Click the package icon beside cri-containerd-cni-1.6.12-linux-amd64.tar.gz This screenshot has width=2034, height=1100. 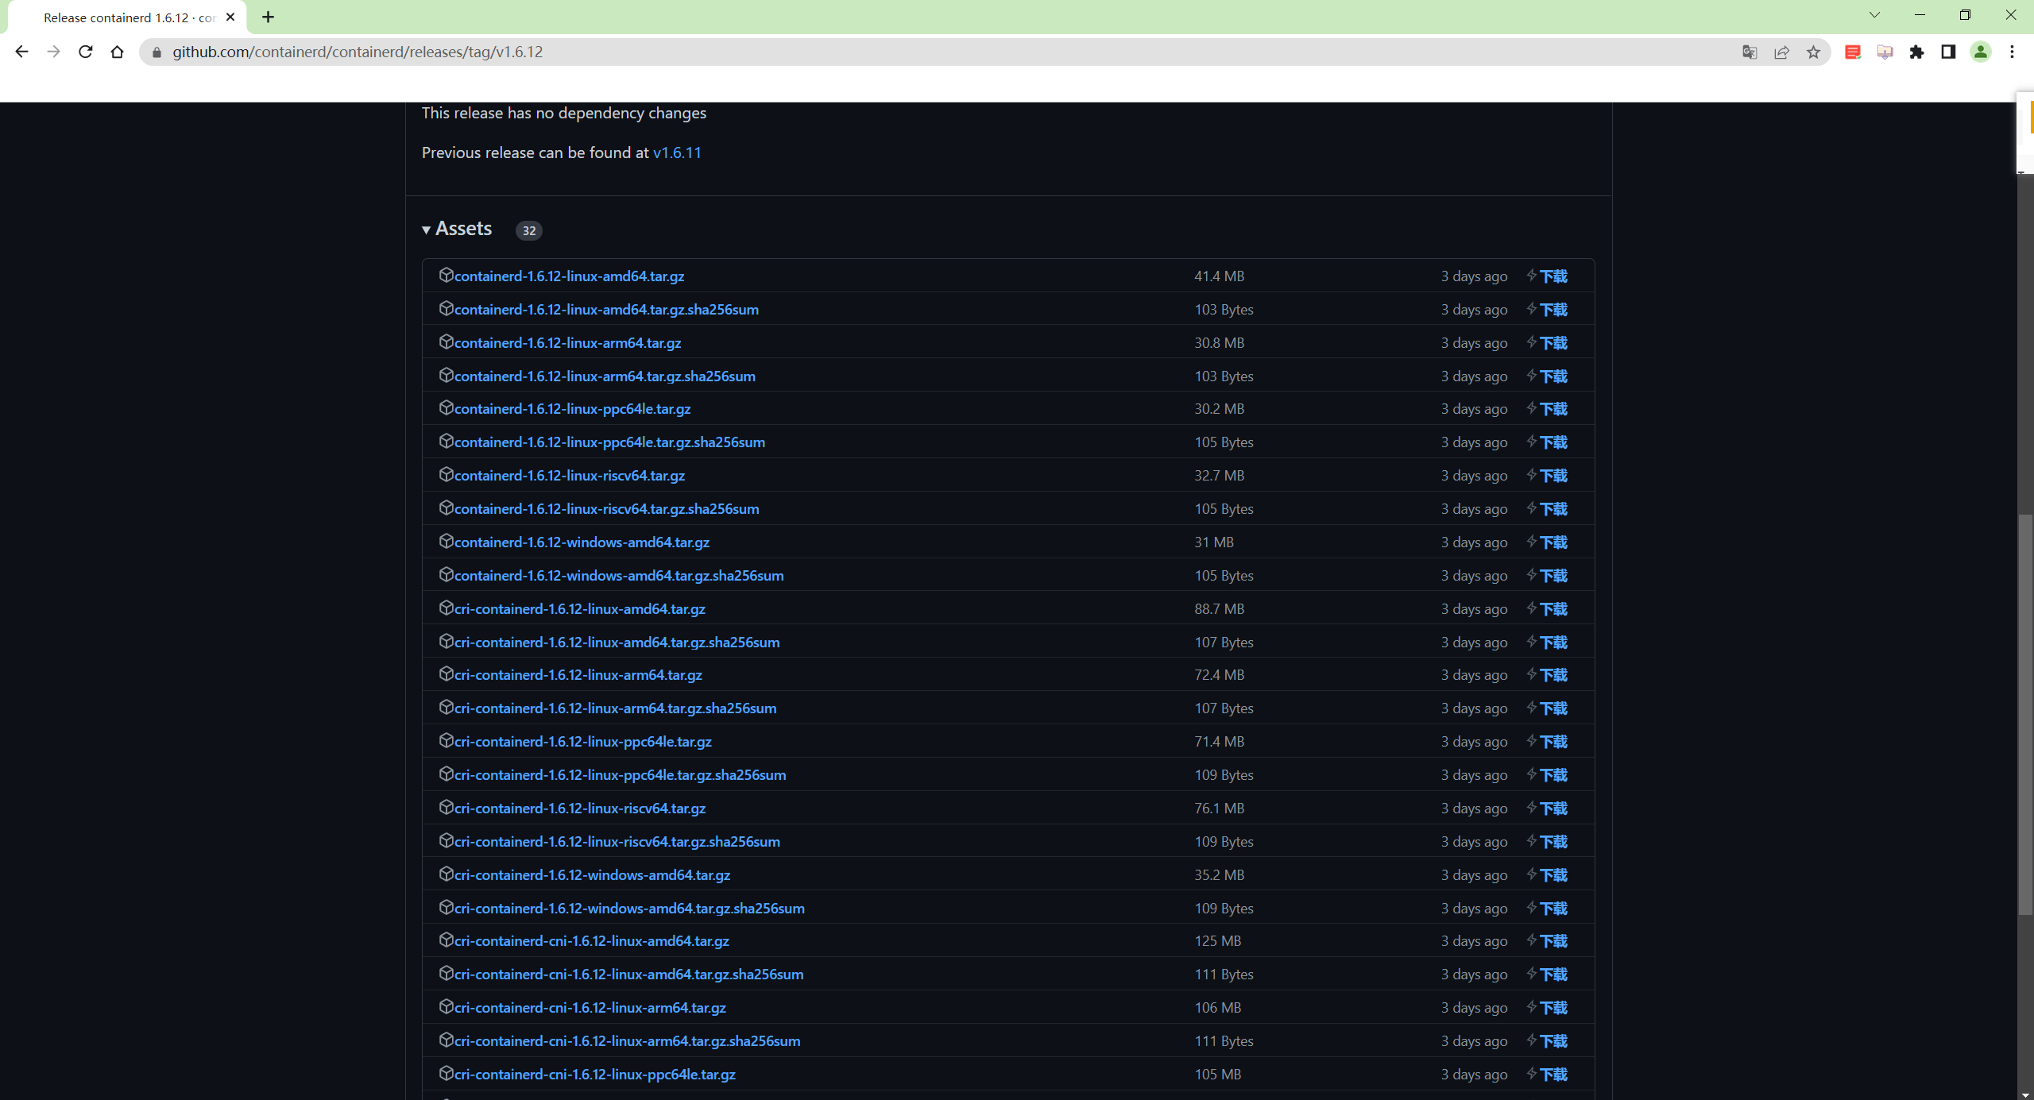(446, 940)
